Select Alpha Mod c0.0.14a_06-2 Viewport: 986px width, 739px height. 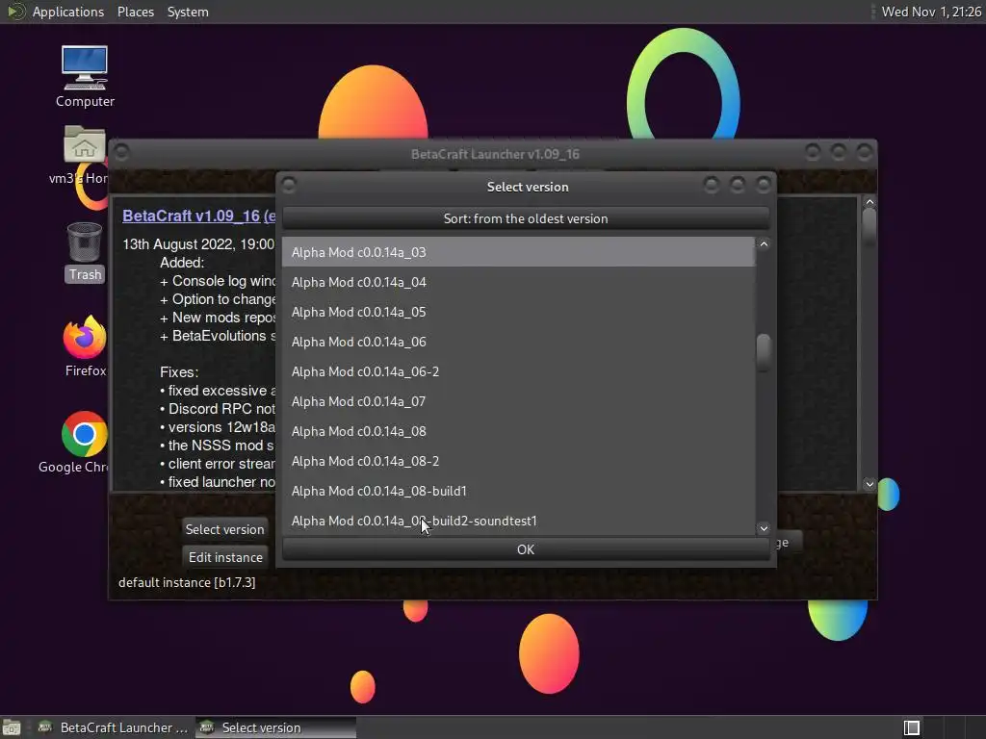518,371
